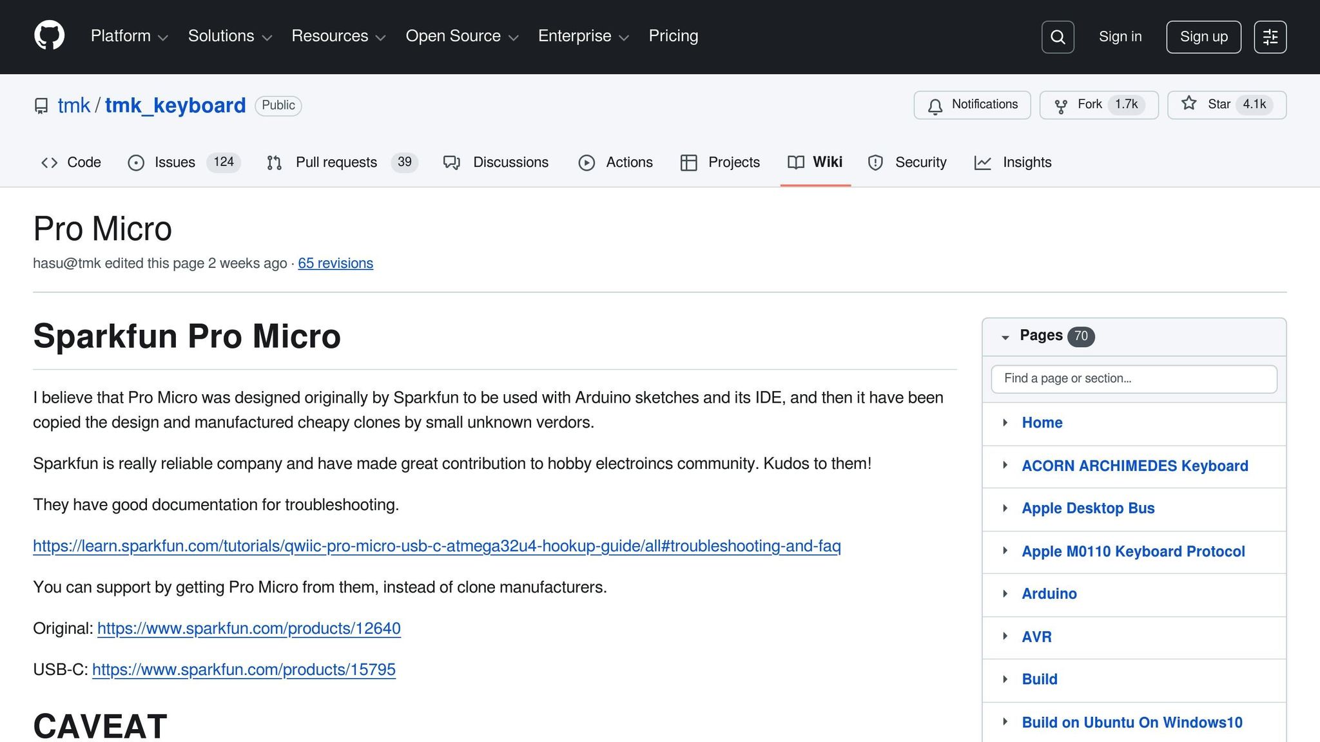The width and height of the screenshot is (1320, 742).
Task: Expand the AVR page sections
Action: (x=1005, y=636)
